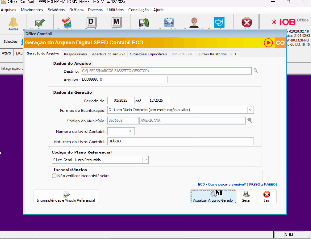Click the globe toolbar icon

click(x=169, y=23)
